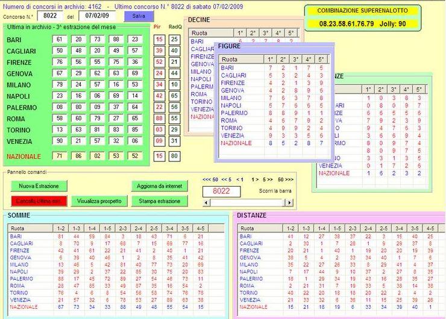Select VENEZIA first number box 90
446x319 pixels.
coord(60,141)
